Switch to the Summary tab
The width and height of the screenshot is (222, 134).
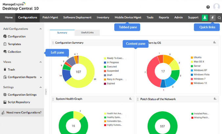62,33
